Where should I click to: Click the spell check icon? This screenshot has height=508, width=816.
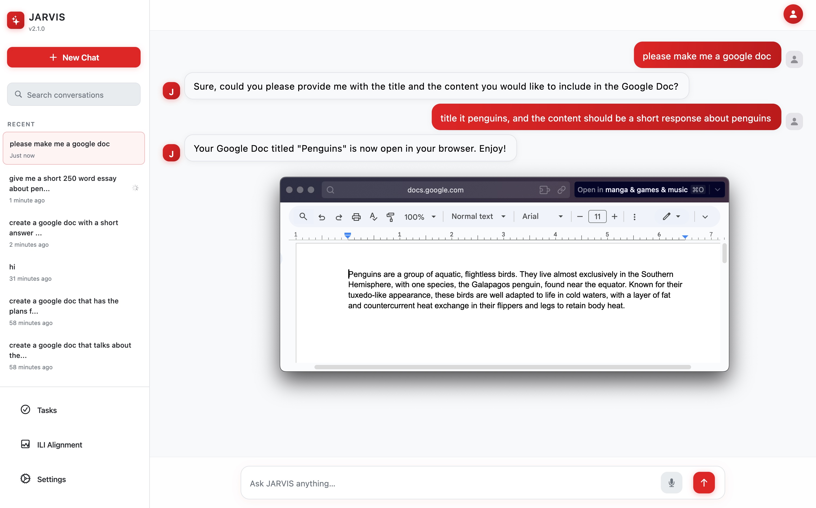pyautogui.click(x=373, y=217)
